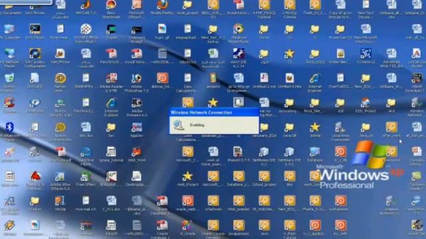The width and height of the screenshot is (426, 239).
Task: Launch the Winamp shortcut icon
Action: (x=9, y=226)
